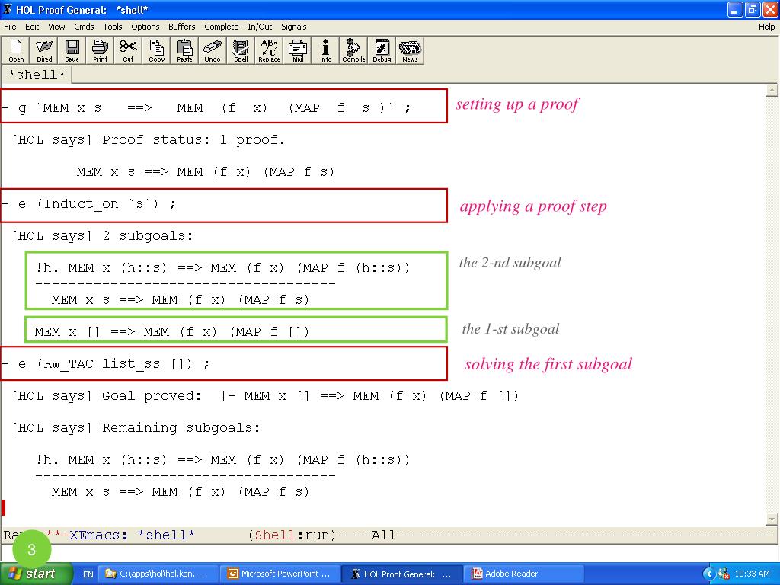The image size is (780, 585).
Task: Open the Replace tool icon
Action: click(269, 50)
